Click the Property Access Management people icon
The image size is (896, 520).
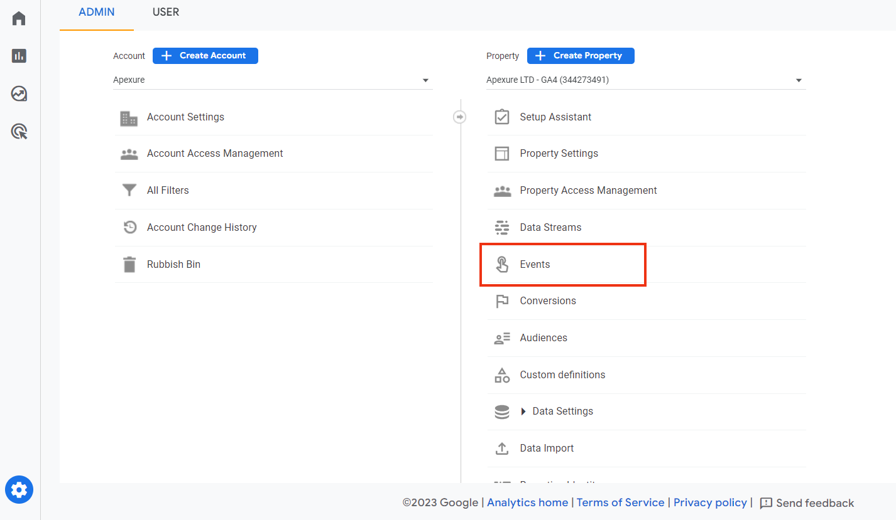502,191
